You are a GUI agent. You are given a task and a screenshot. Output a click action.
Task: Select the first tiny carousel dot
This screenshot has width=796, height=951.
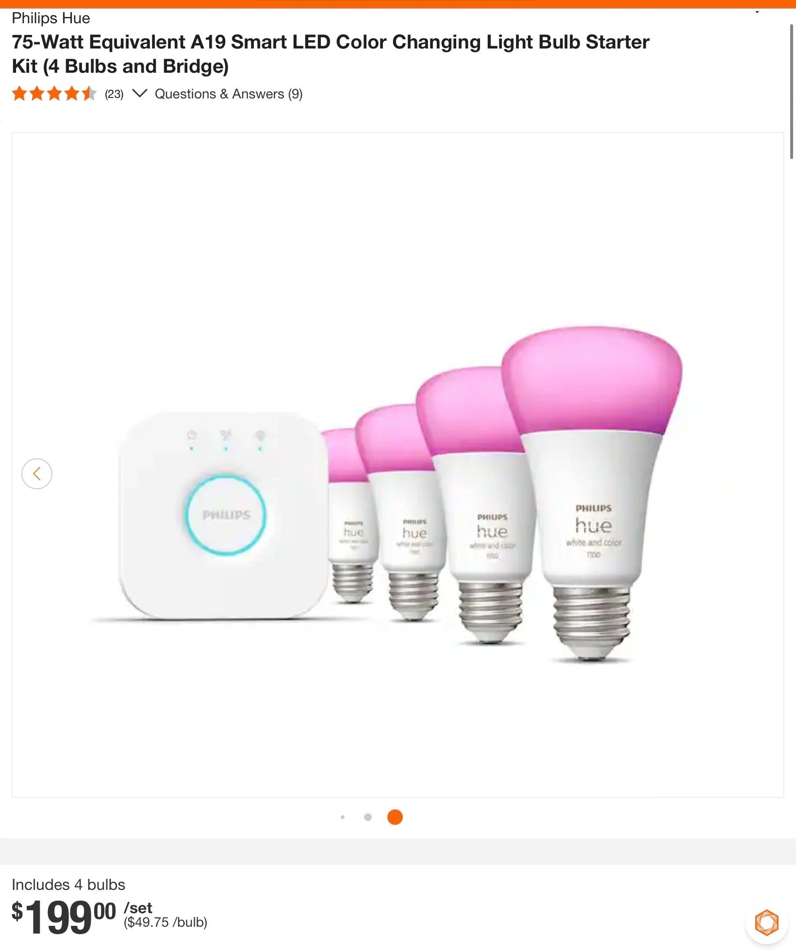pyautogui.click(x=343, y=817)
